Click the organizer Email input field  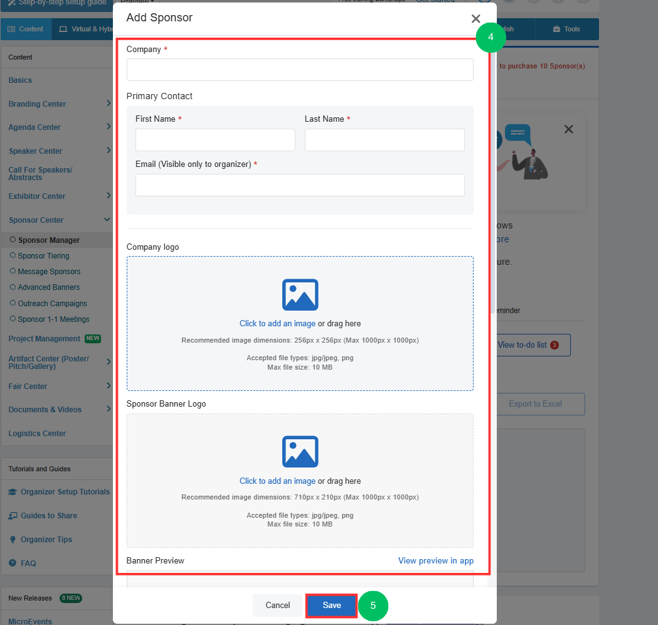(x=300, y=185)
